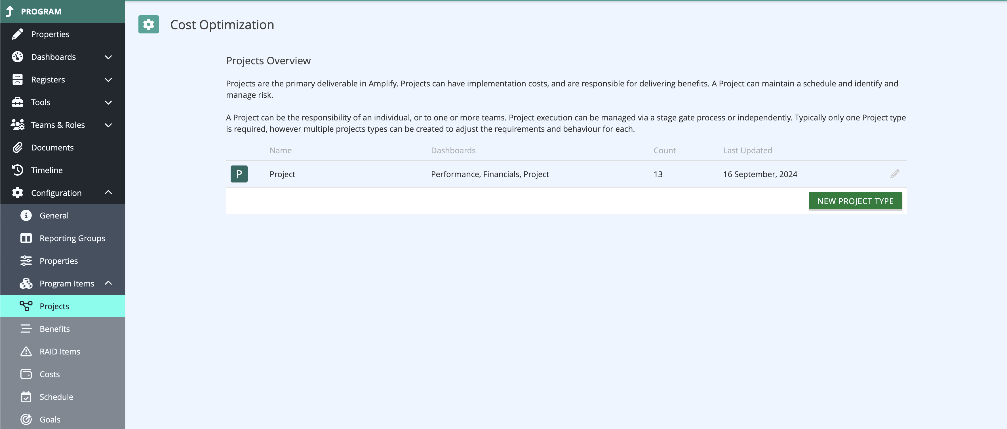Viewport: 1007px width, 429px height.
Task: Click the Registers drawer icon
Action: (17, 80)
